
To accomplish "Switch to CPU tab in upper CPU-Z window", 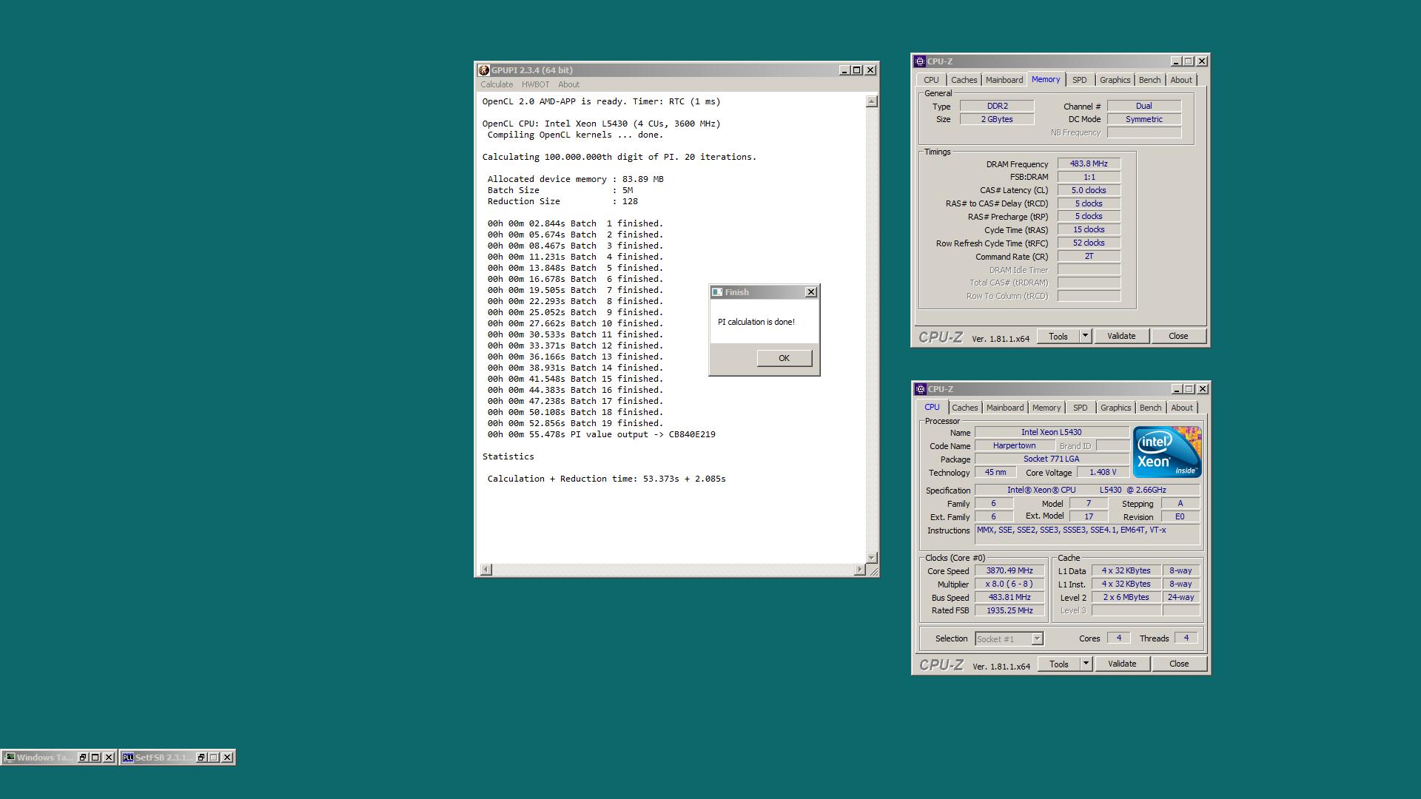I will pyautogui.click(x=931, y=80).
